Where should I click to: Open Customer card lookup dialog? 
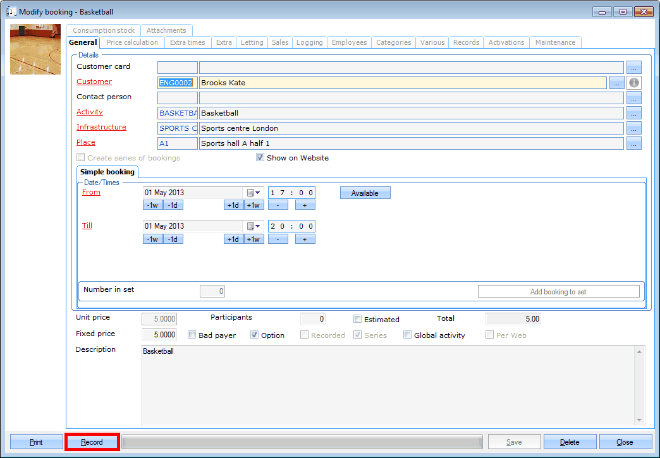click(633, 67)
